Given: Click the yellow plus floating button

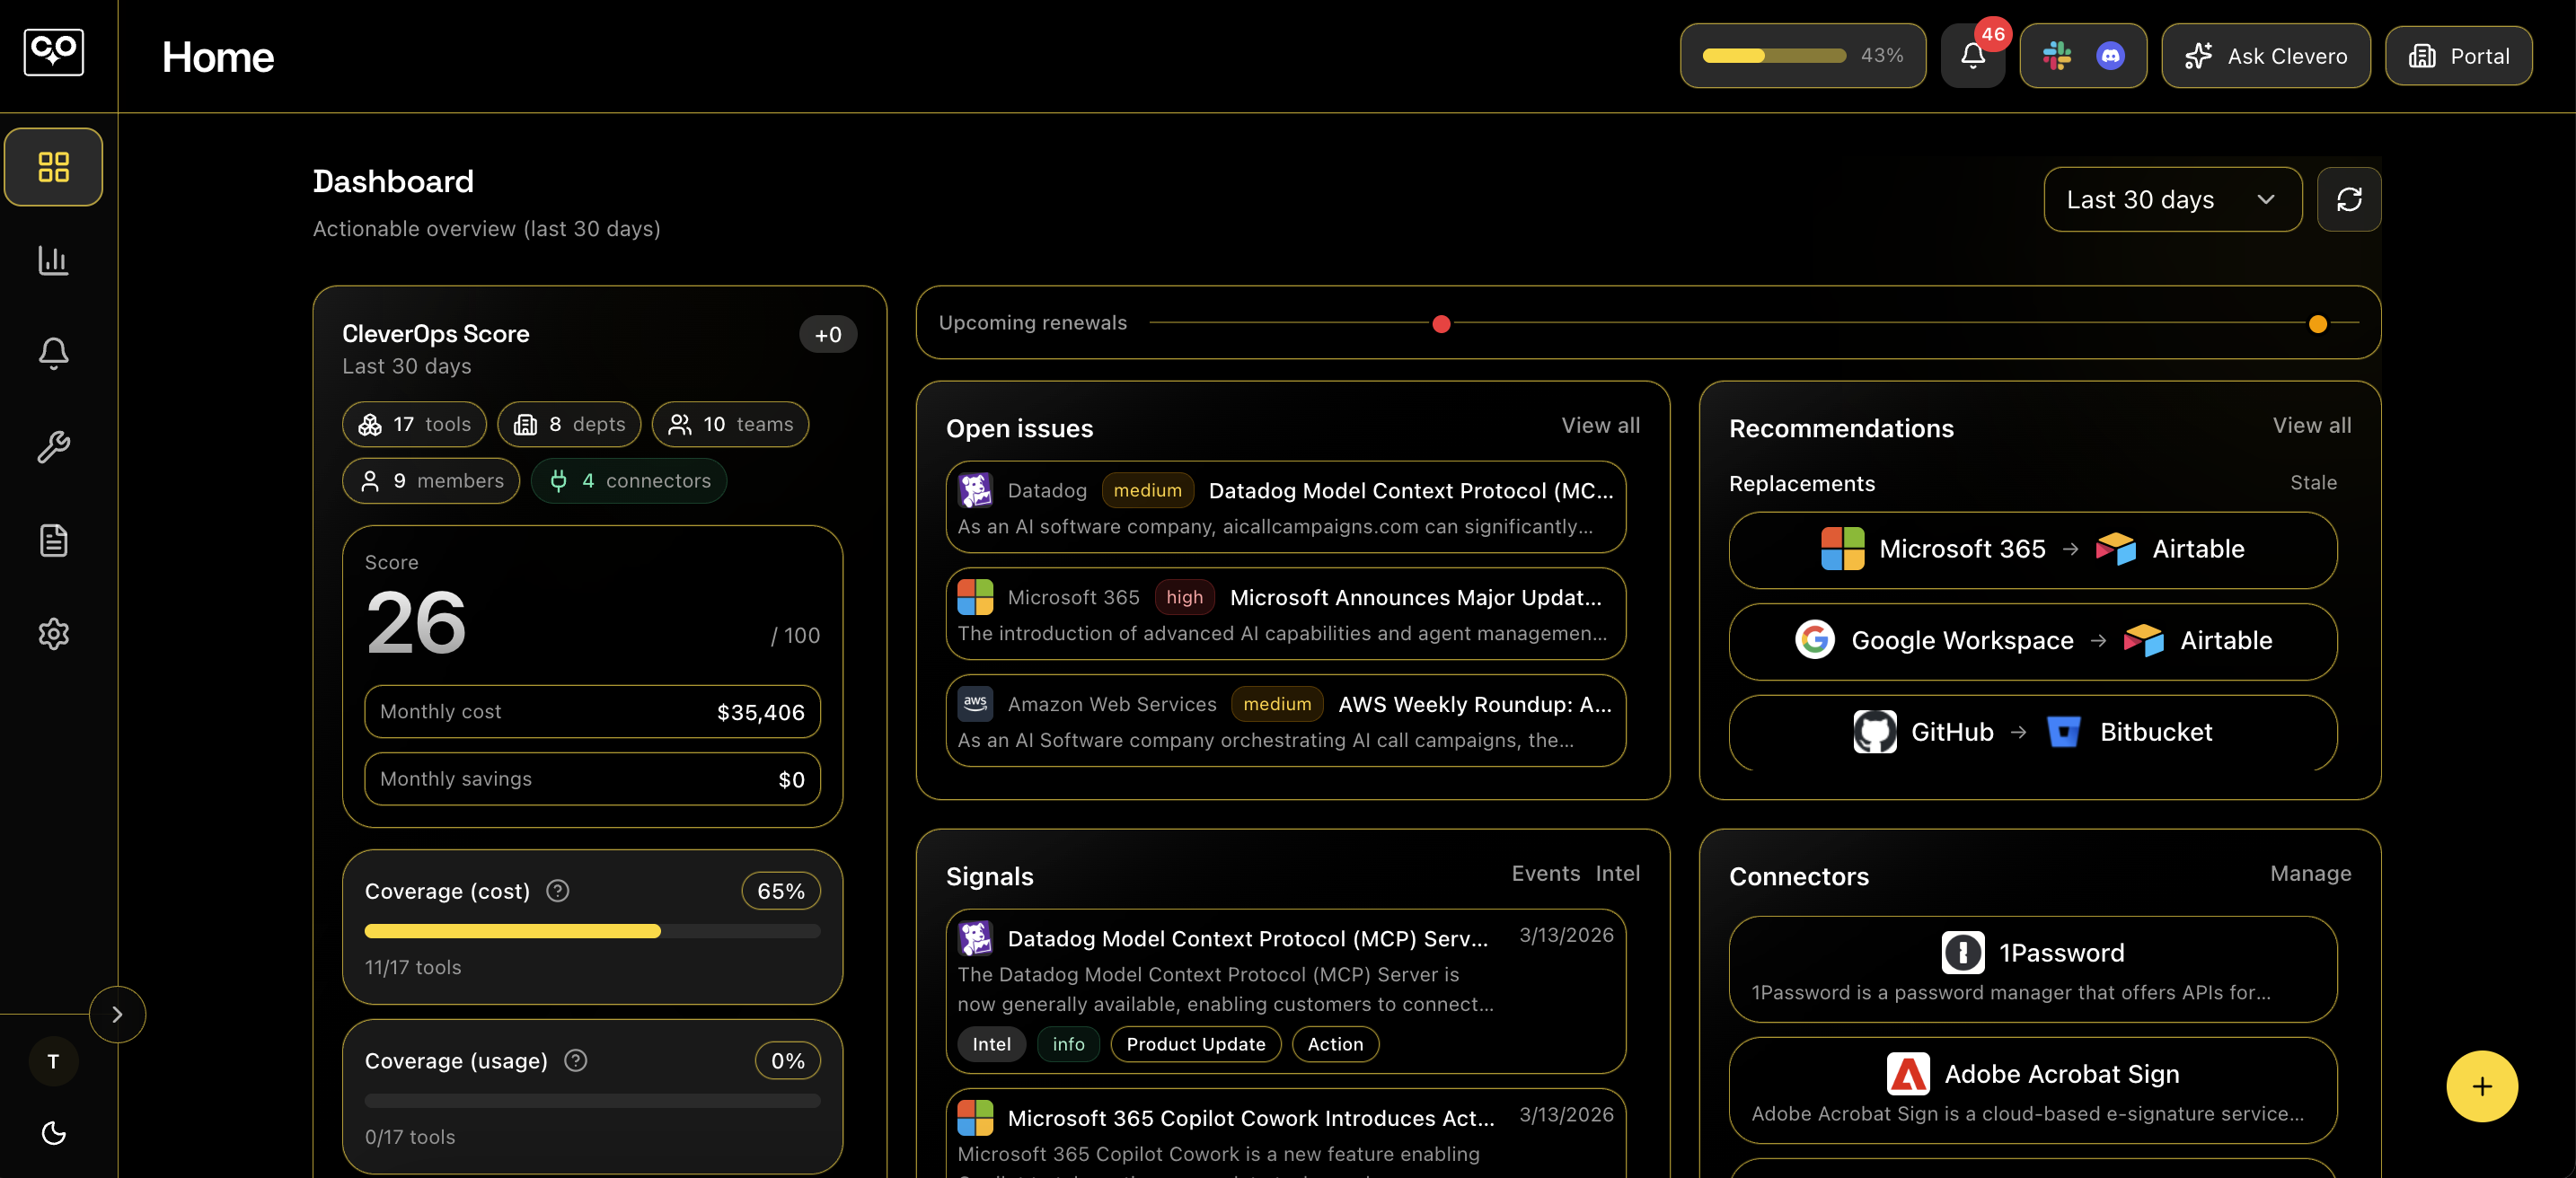Looking at the screenshot, I should click(x=2481, y=1086).
